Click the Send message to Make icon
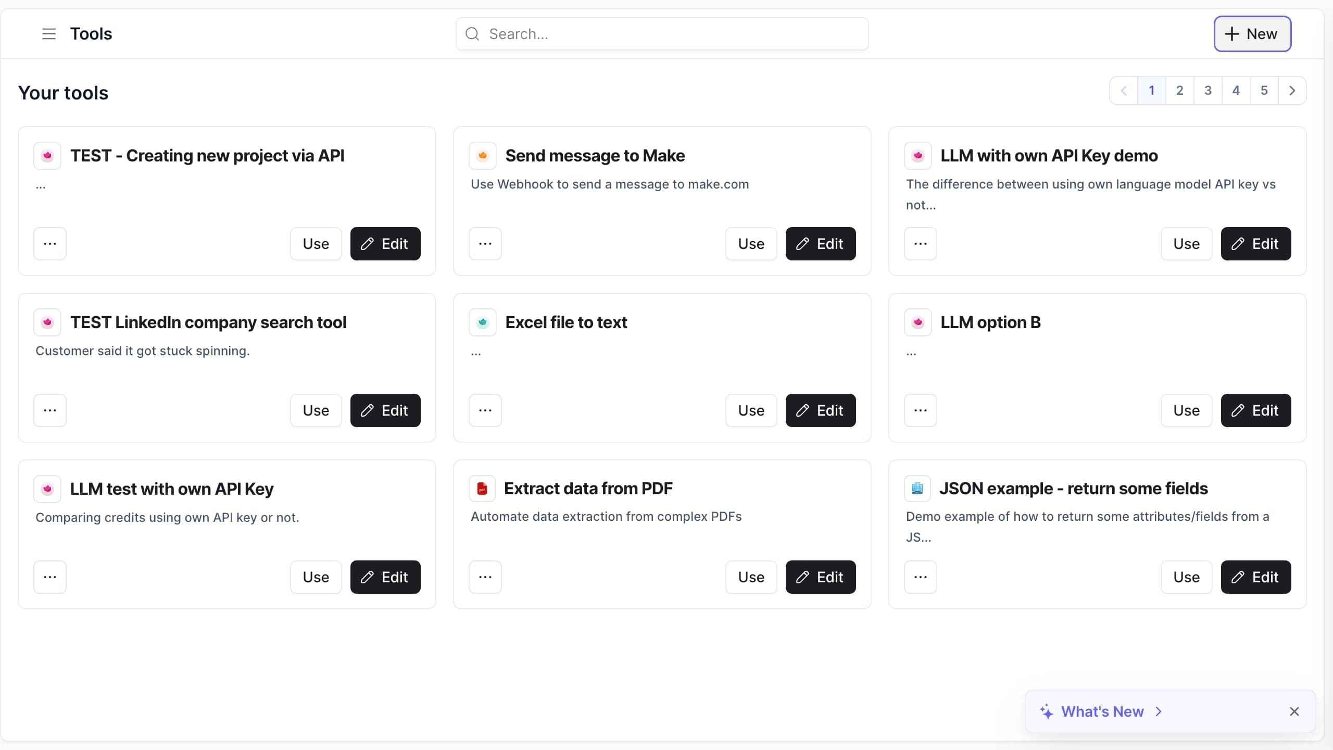This screenshot has width=1333, height=750. click(483, 156)
